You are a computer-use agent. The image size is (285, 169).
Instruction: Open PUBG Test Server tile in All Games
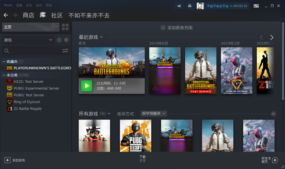[x=218, y=135]
